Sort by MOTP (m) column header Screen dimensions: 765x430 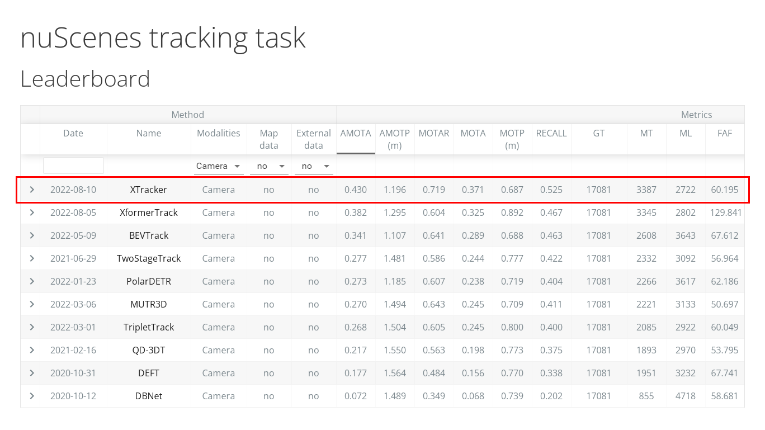pos(512,139)
